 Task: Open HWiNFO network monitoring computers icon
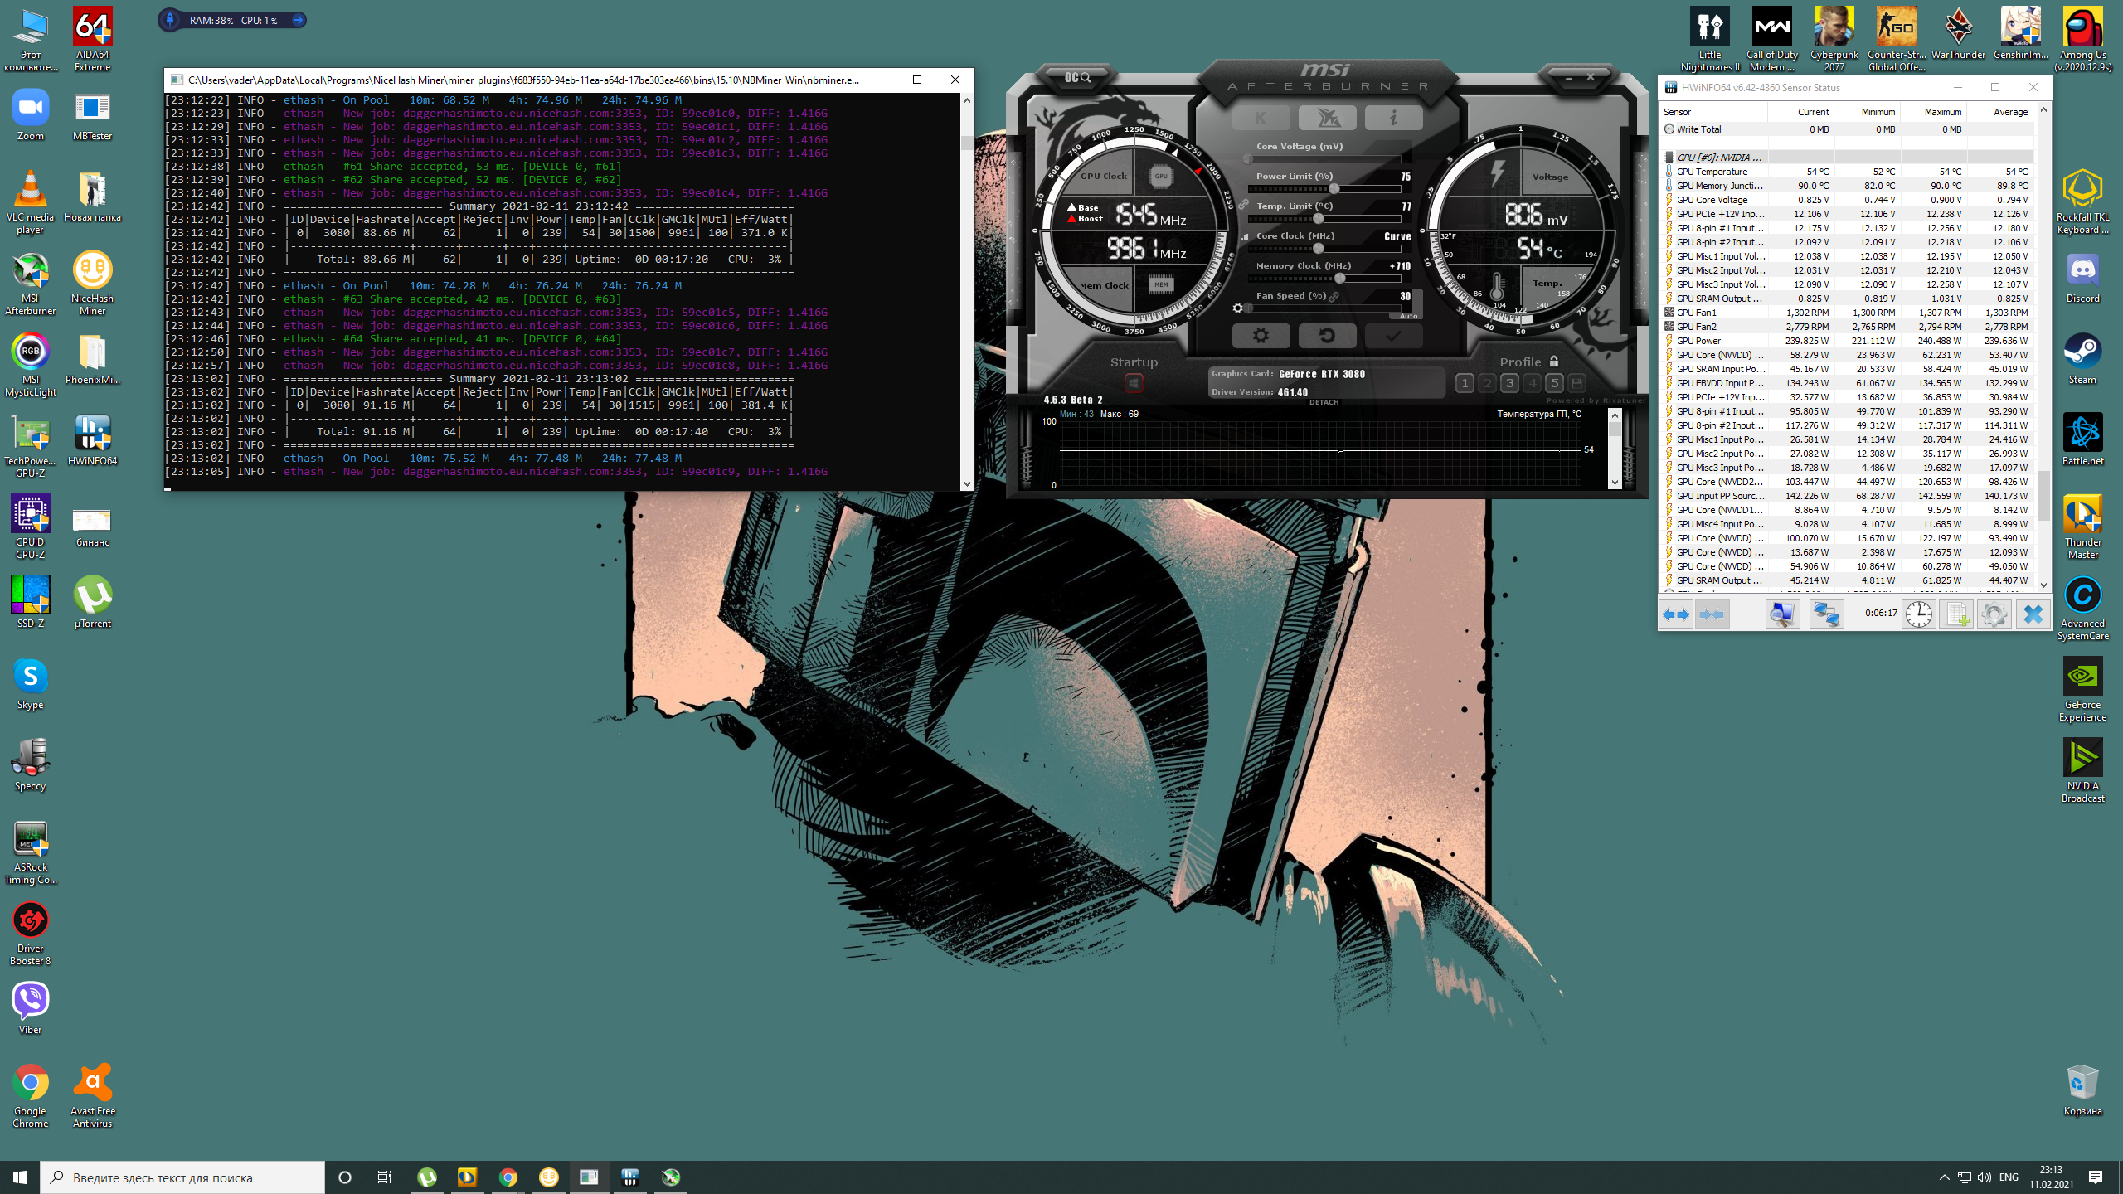[1826, 614]
